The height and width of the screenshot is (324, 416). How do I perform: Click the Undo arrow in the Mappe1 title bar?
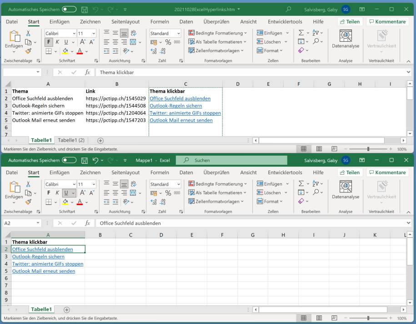(x=95, y=160)
